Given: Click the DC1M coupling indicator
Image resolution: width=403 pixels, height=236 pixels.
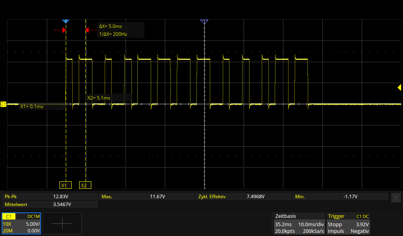Looking at the screenshot, I should pyautogui.click(x=33, y=216).
